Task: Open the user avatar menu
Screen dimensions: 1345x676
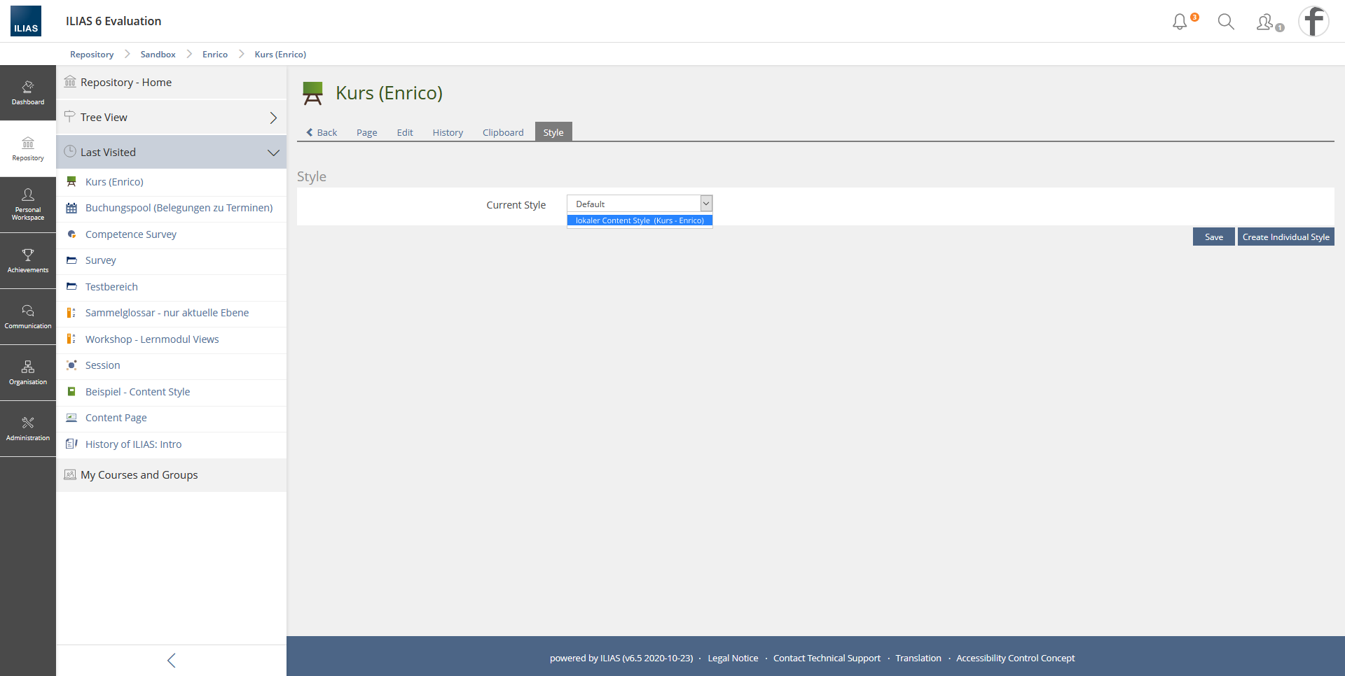Action: pos(1313,21)
